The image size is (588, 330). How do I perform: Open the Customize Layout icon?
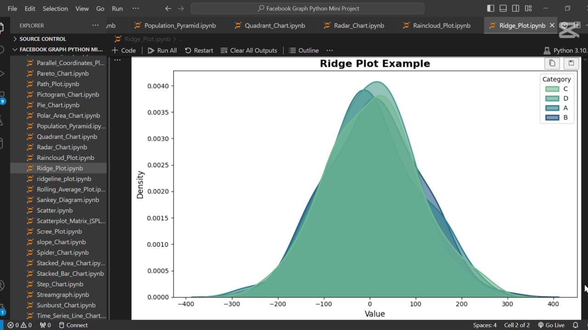point(528,8)
